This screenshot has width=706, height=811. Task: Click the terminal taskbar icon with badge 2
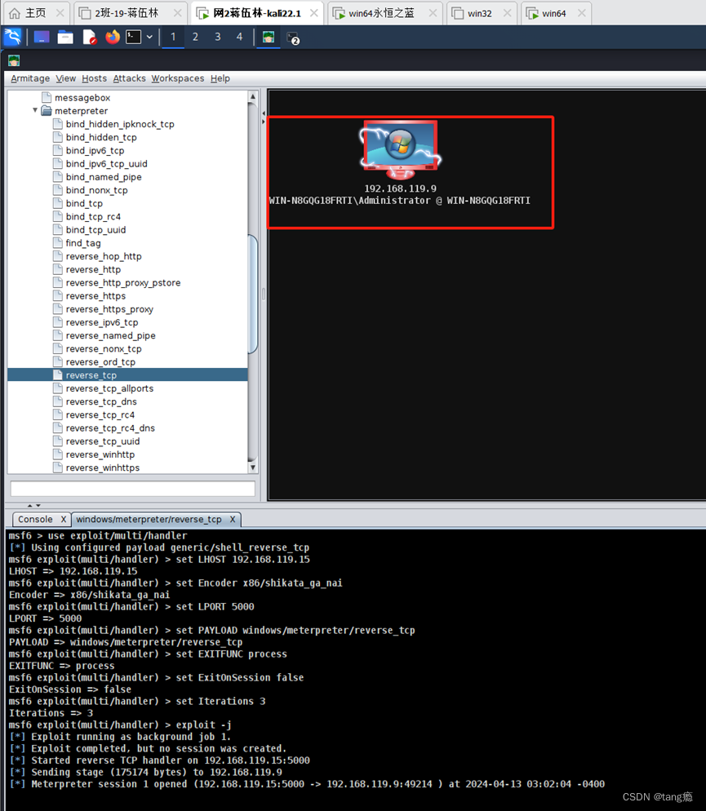293,38
